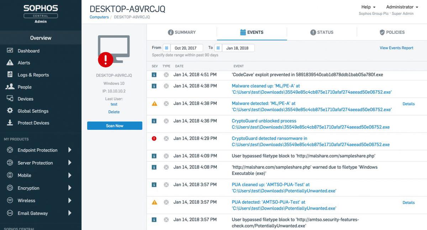Select Overview in the sidebar
The image size is (427, 230).
click(x=41, y=38)
